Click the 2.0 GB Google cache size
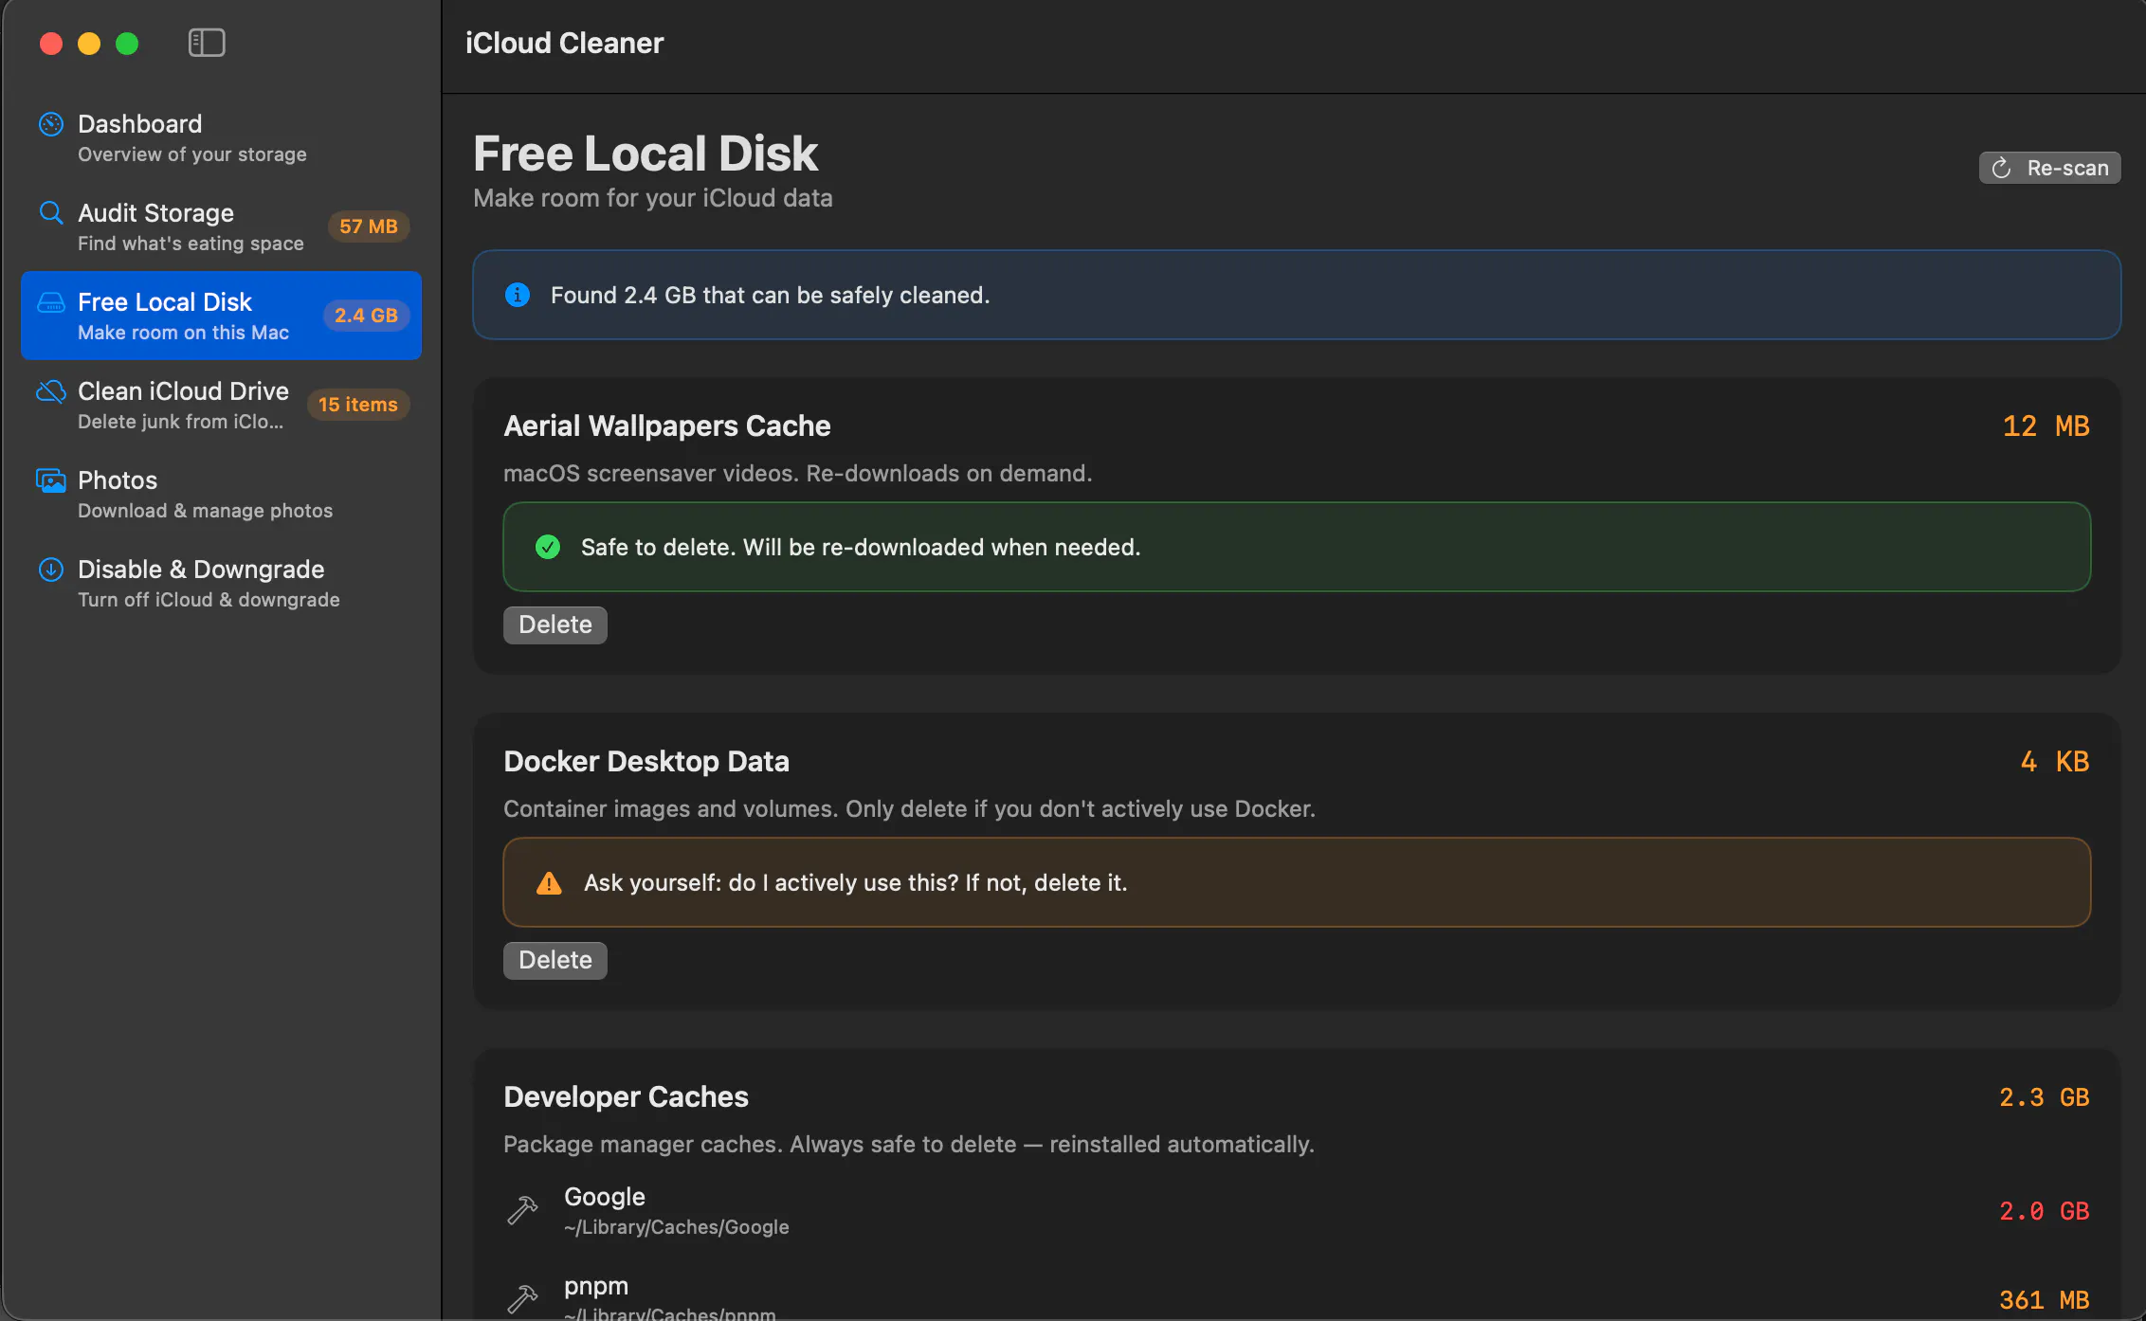This screenshot has height=1321, width=2146. (x=2045, y=1211)
